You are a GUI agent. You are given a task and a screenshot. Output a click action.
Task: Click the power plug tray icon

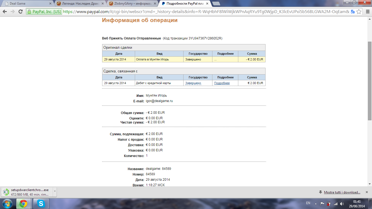click(329, 204)
